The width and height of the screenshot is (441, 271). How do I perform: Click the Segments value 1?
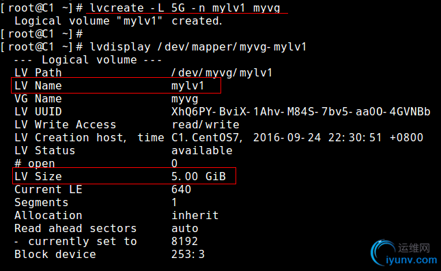174,203
